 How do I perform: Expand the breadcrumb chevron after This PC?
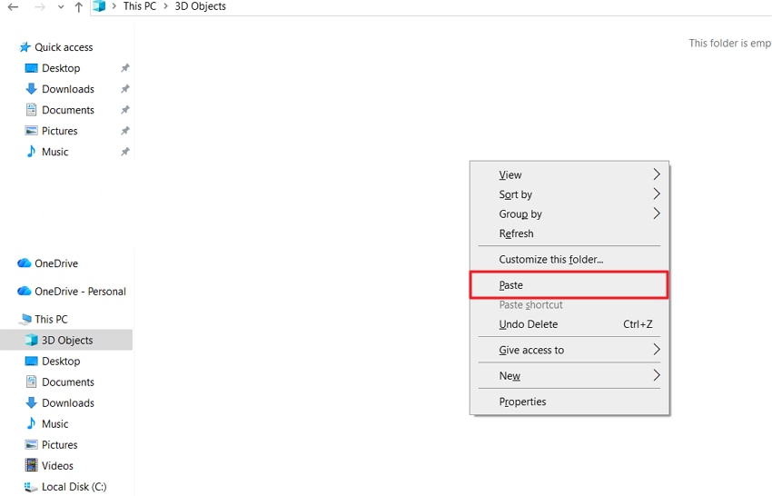165,6
